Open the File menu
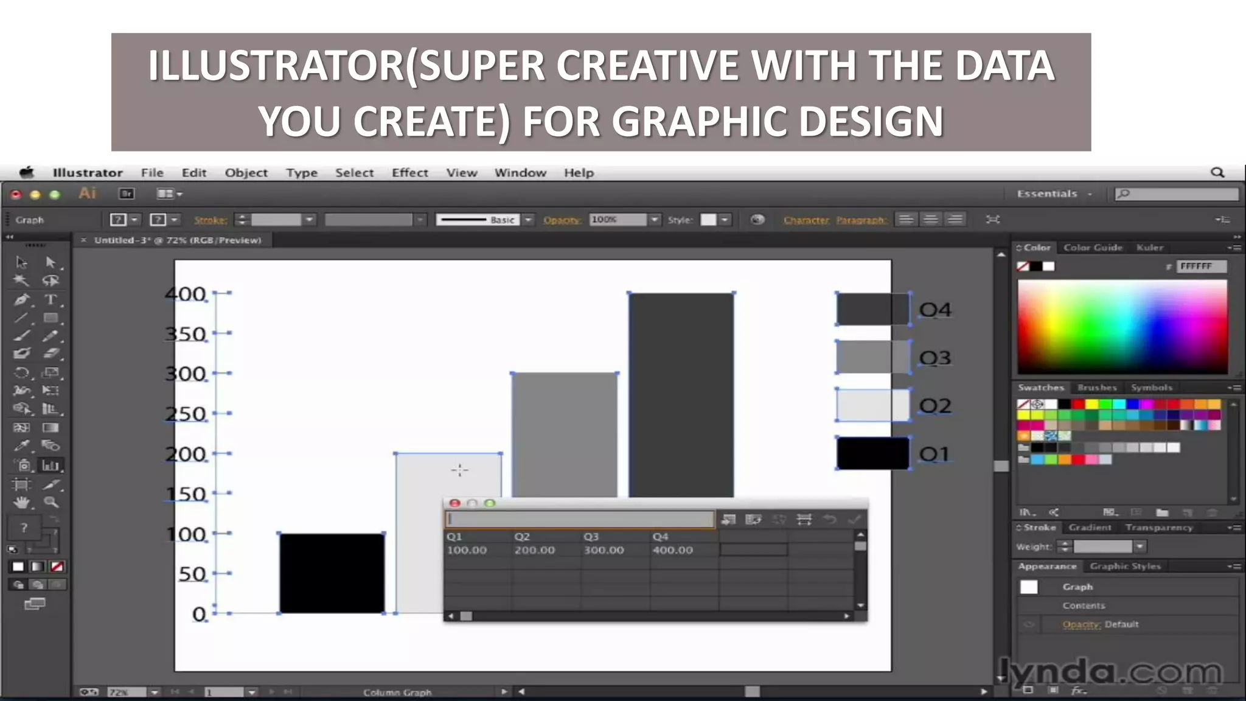 (152, 173)
